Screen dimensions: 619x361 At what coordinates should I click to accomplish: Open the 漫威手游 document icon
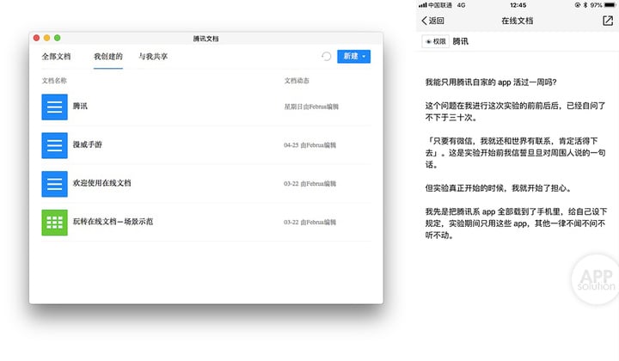click(x=54, y=145)
